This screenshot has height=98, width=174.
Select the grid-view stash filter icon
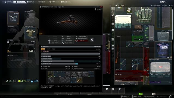(x=113, y=8)
